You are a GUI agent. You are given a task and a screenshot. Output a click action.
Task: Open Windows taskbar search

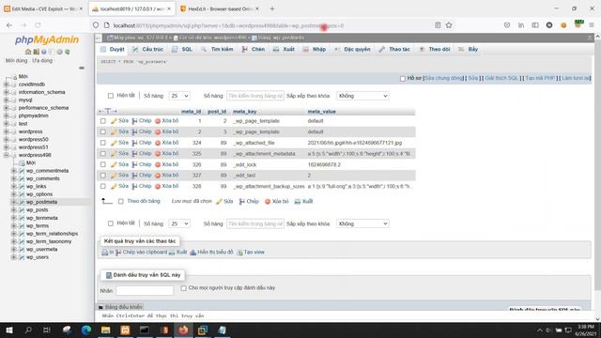28,330
